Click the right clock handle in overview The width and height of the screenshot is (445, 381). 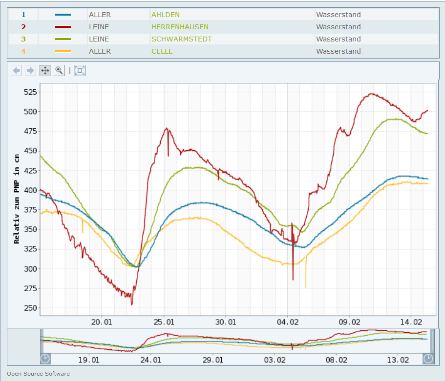[428, 359]
